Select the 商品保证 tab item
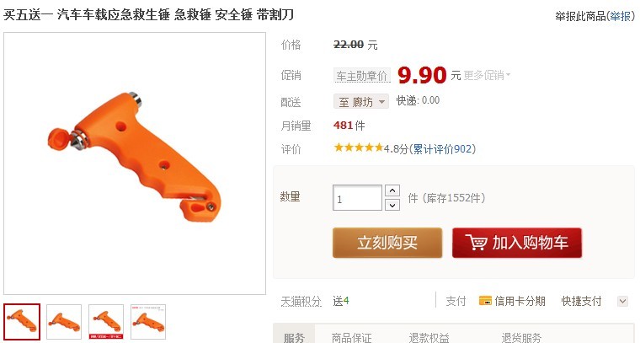 [x=351, y=338]
